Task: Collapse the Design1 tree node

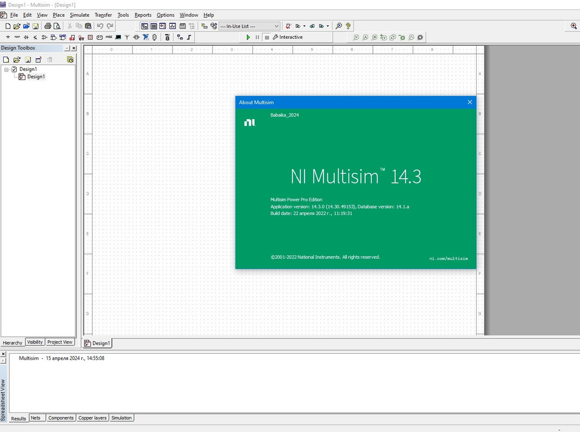Action: coord(6,70)
